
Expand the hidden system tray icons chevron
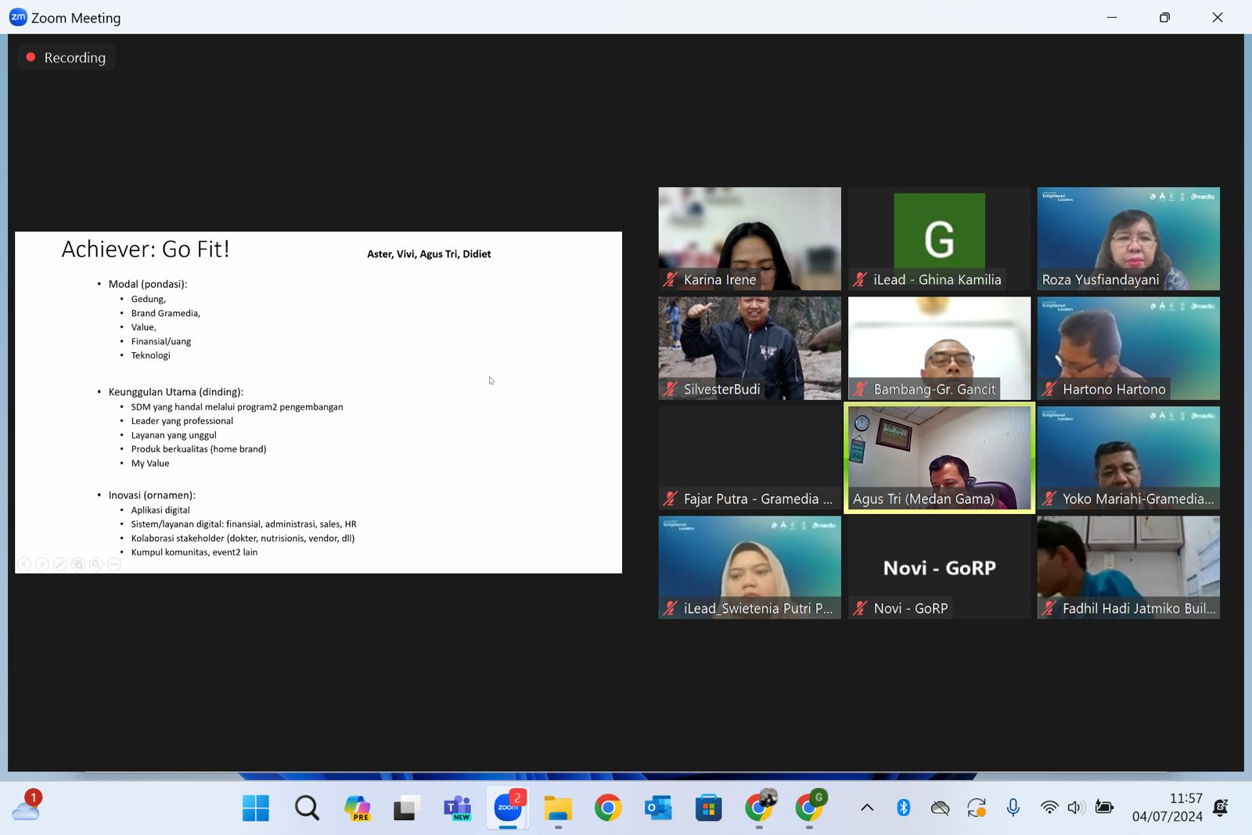point(867,808)
